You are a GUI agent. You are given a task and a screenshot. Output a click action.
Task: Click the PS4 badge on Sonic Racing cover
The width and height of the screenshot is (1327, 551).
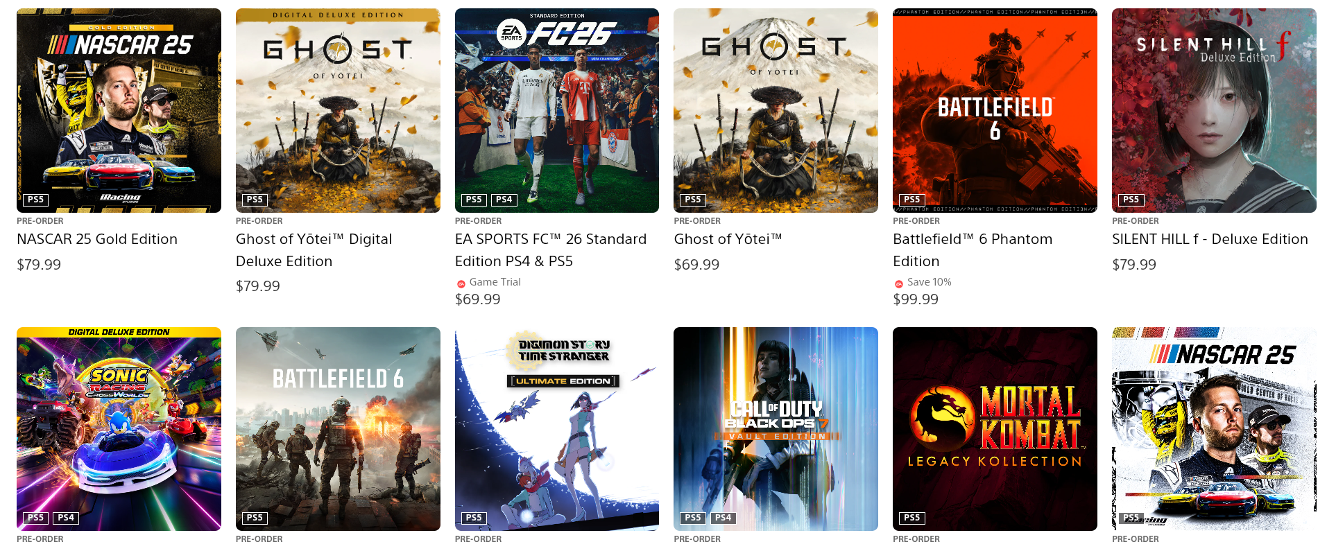[x=66, y=518]
